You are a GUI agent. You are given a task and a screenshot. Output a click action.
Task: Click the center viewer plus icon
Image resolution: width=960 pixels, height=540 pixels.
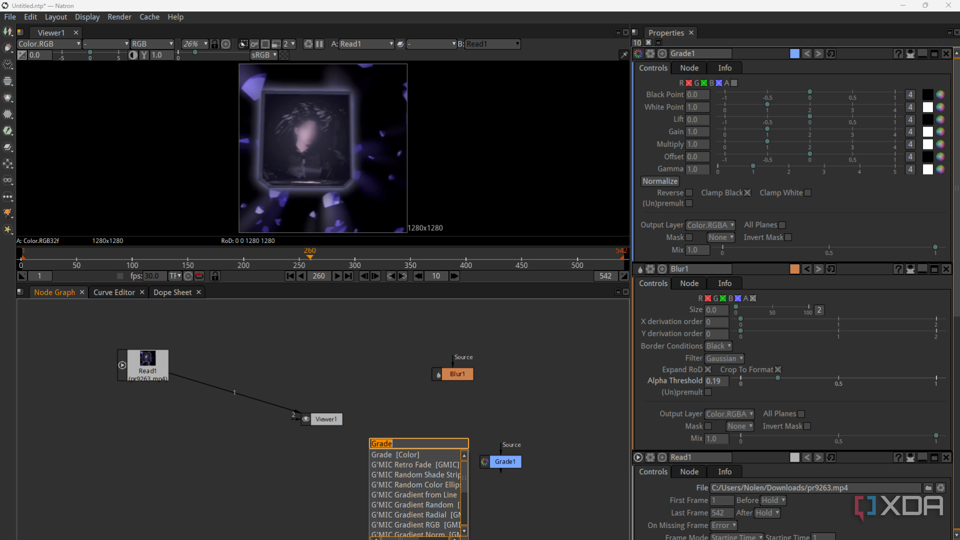(226, 44)
